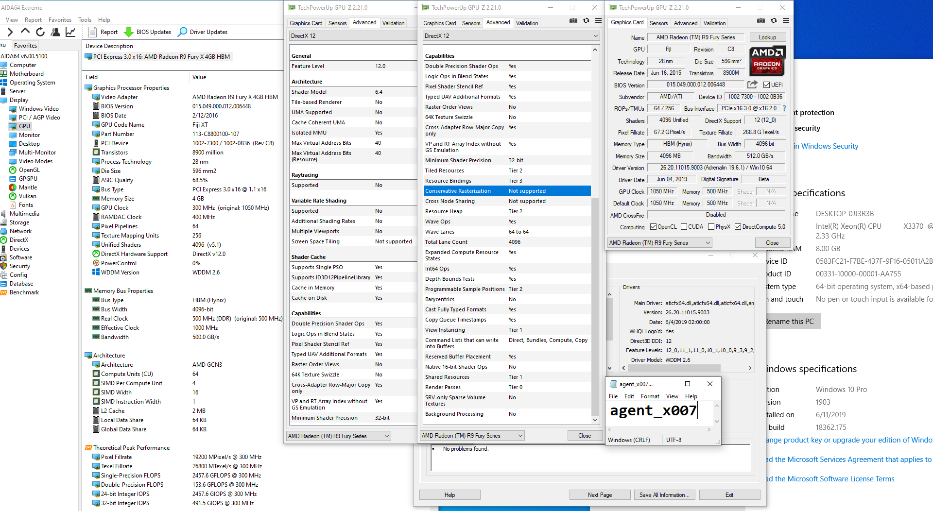Image resolution: width=933 pixels, height=511 pixels.
Task: Click the refresh icon in AIDA64 toolbar
Action: click(x=40, y=32)
